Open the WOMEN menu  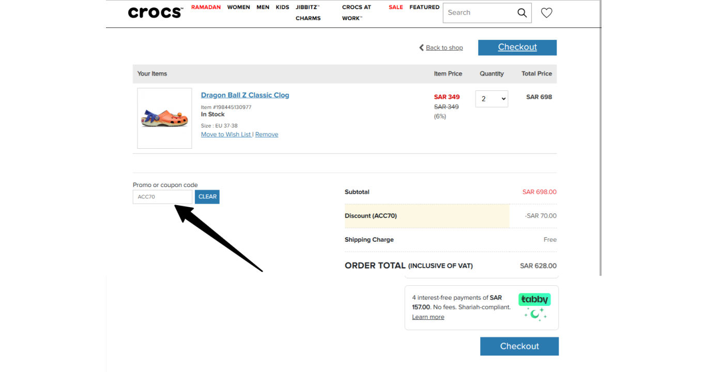pos(238,7)
